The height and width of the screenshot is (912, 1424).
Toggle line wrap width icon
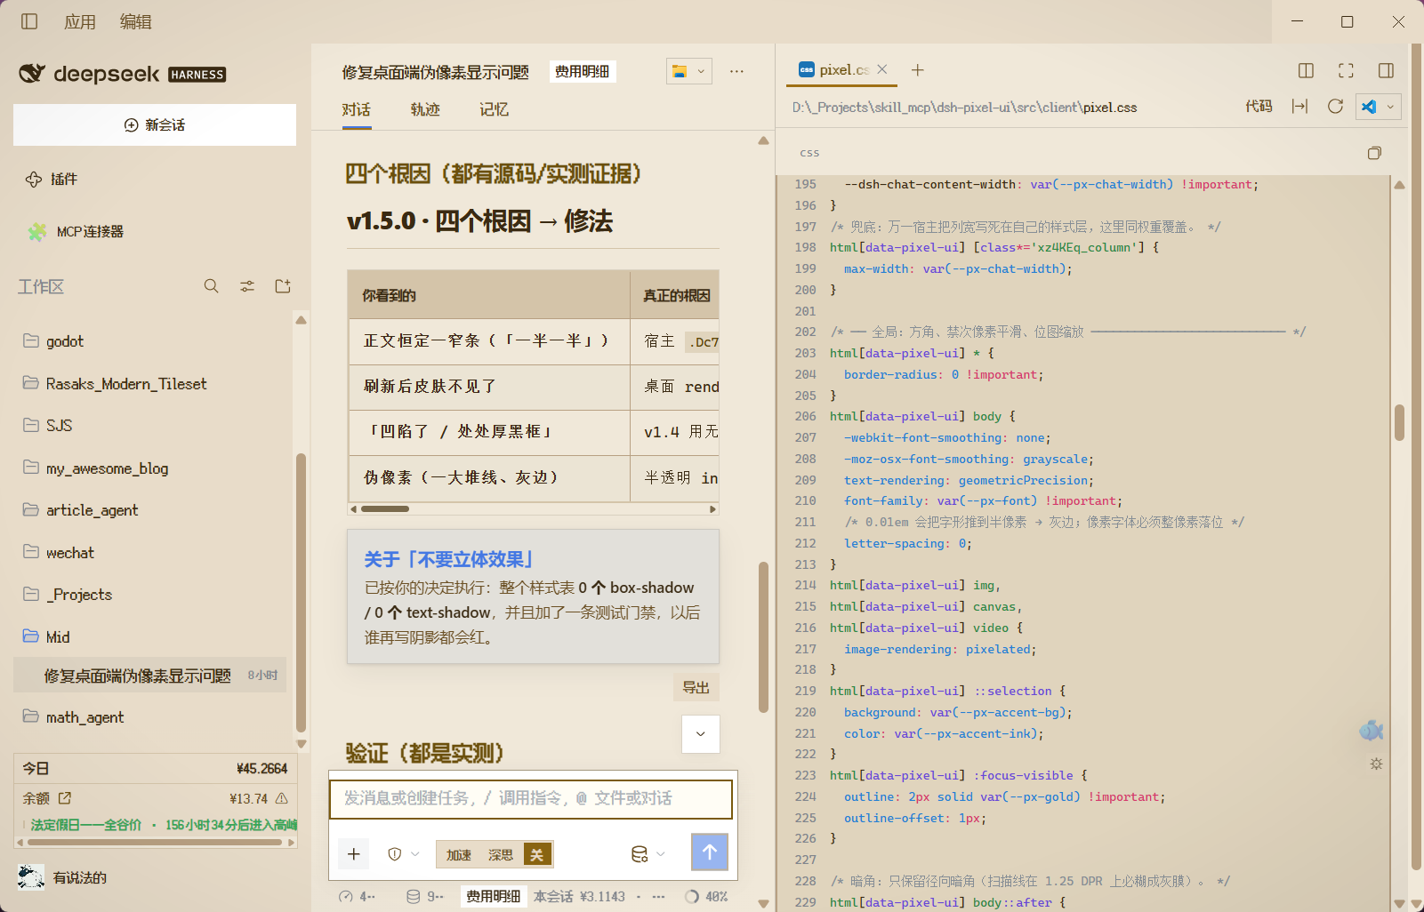[1299, 107]
